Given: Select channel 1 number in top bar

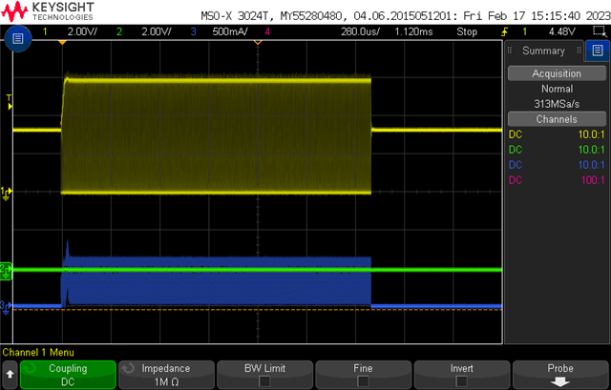Looking at the screenshot, I should tap(45, 31).
